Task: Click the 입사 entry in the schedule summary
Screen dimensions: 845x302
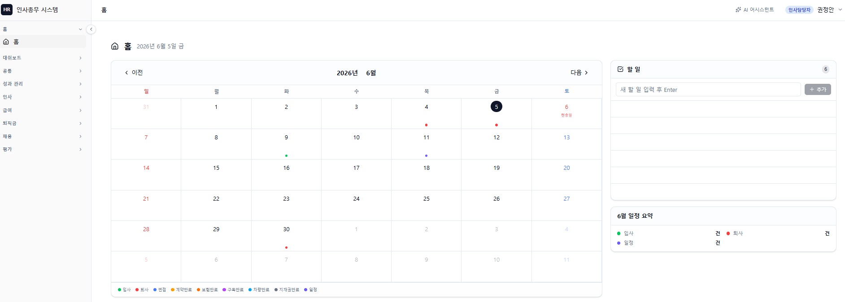Action: [x=668, y=233]
